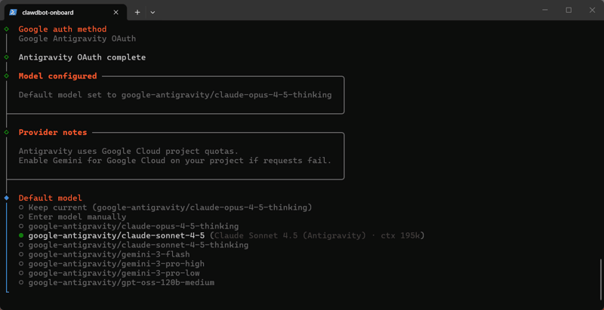This screenshot has width=604, height=310.
Task: Expand the new tab profile dropdown chevron
Action: [153, 12]
